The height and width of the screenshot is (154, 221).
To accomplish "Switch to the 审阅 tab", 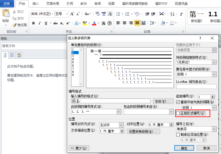I will pos(98,4).
